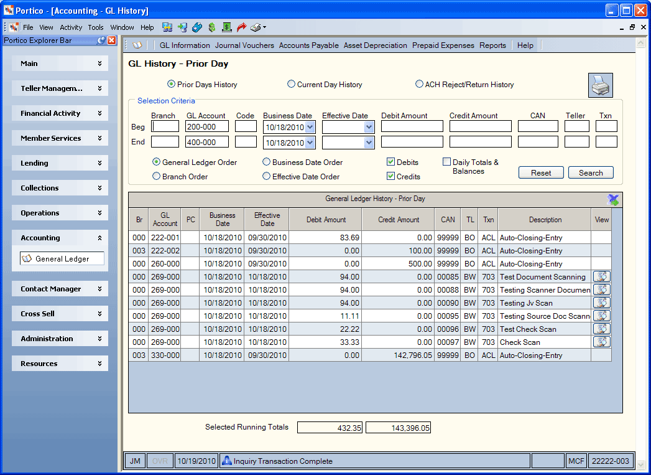Click the Search button

[591, 173]
